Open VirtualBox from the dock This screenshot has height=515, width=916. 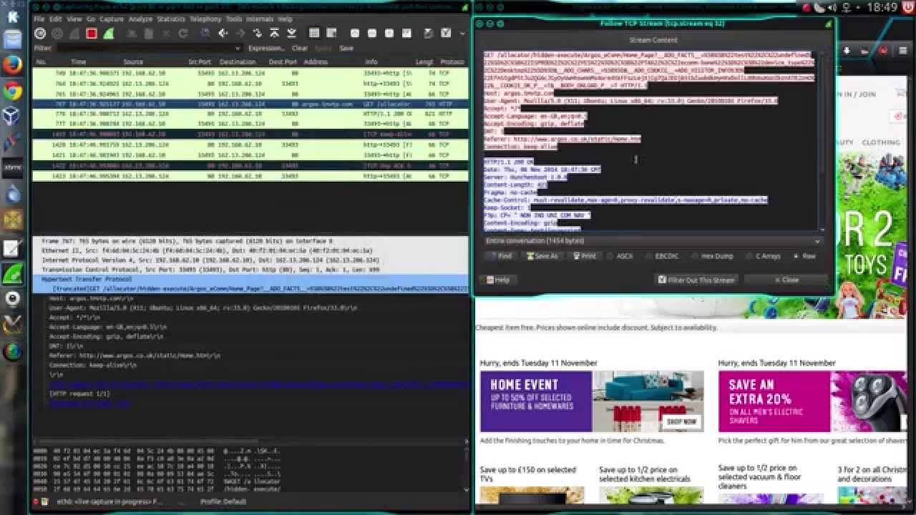pyautogui.click(x=13, y=117)
